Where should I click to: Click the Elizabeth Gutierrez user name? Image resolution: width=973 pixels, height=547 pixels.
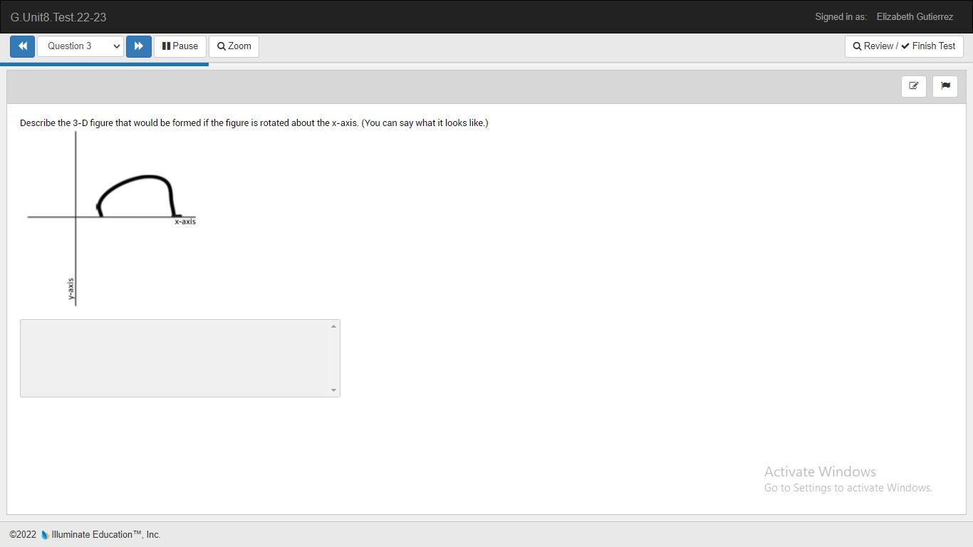pyautogui.click(x=915, y=17)
